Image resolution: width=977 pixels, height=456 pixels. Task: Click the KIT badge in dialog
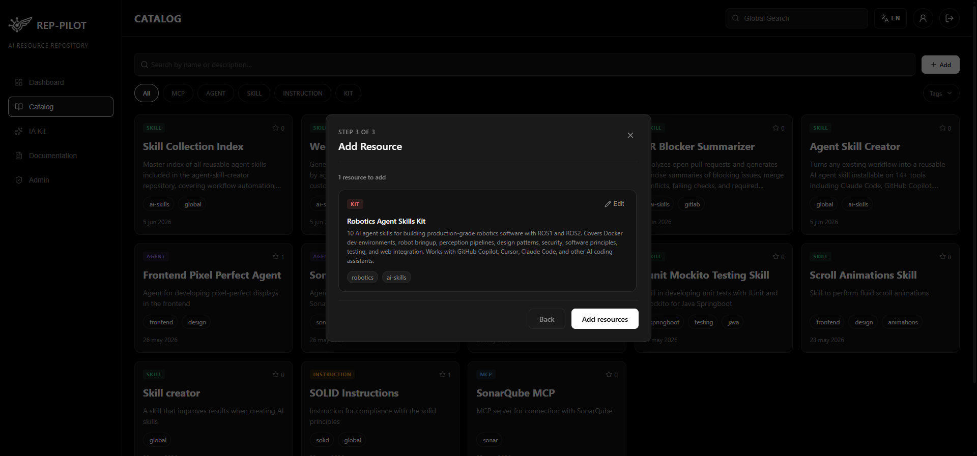click(355, 204)
